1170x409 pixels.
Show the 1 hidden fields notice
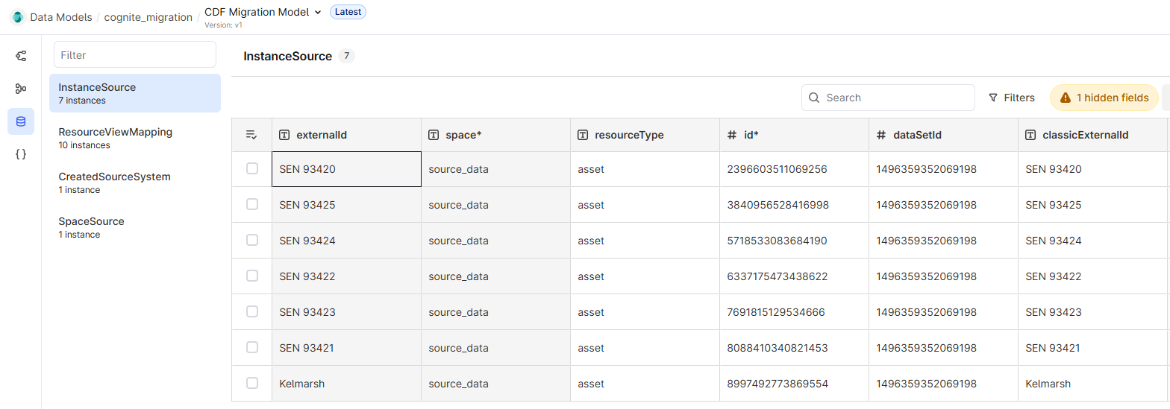(x=1104, y=98)
